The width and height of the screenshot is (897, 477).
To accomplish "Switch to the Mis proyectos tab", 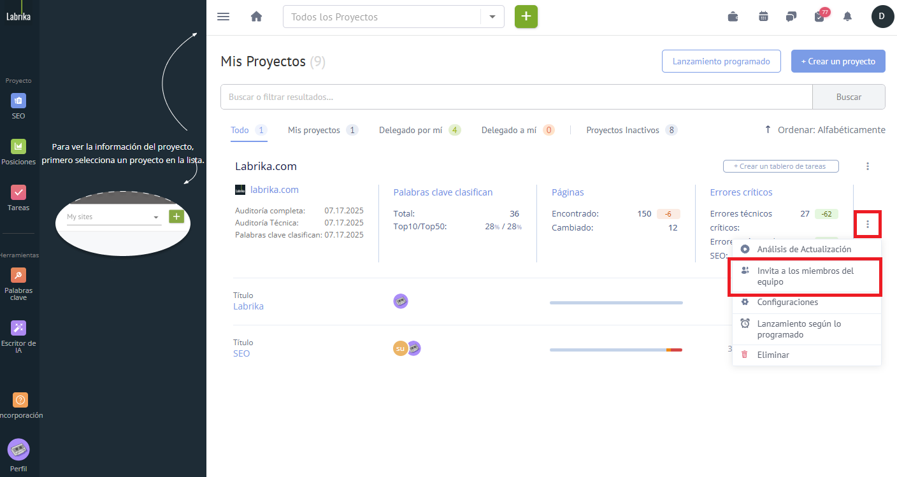I will tap(323, 130).
